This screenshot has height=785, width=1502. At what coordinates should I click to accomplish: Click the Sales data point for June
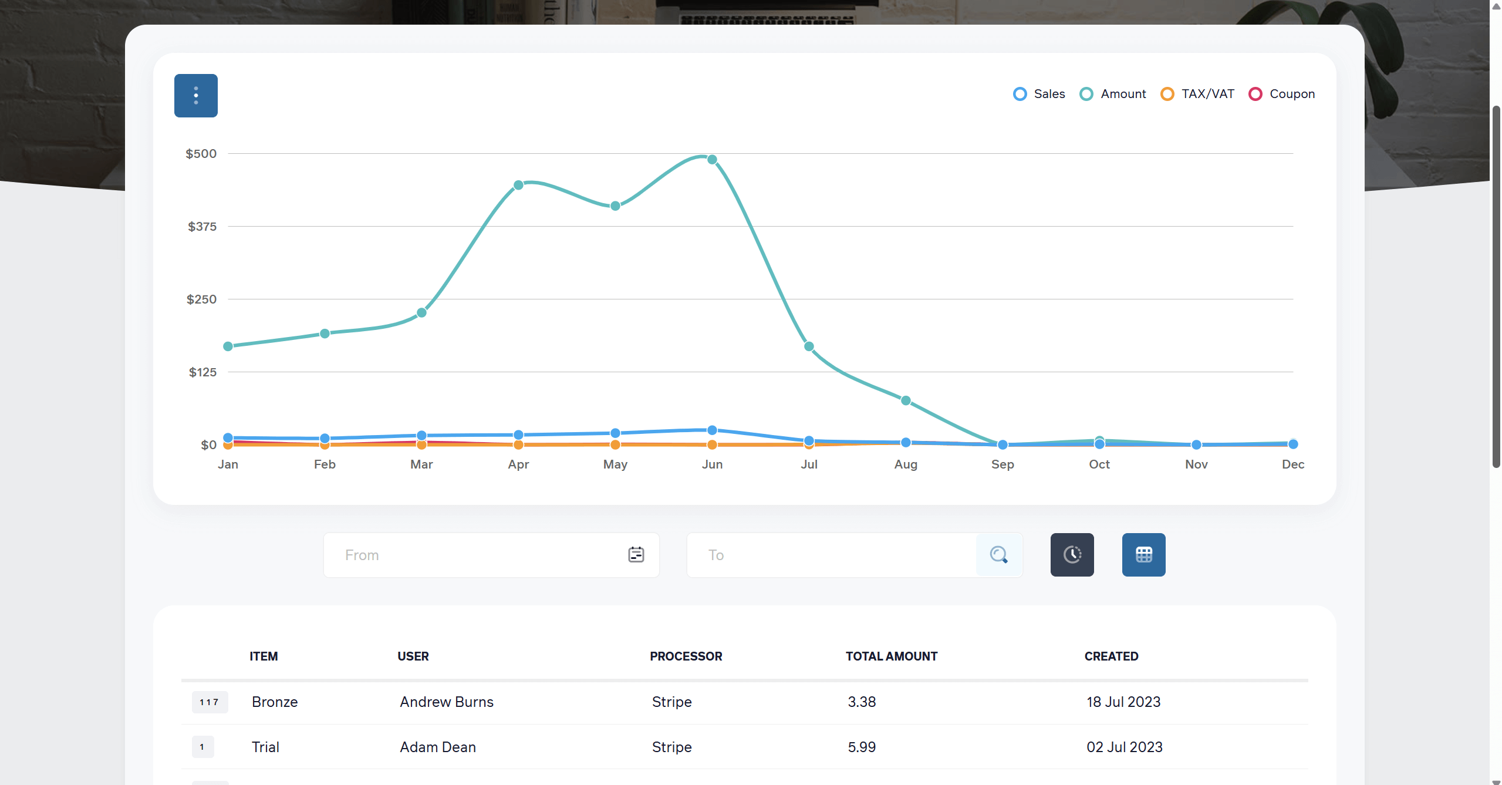[x=712, y=430]
